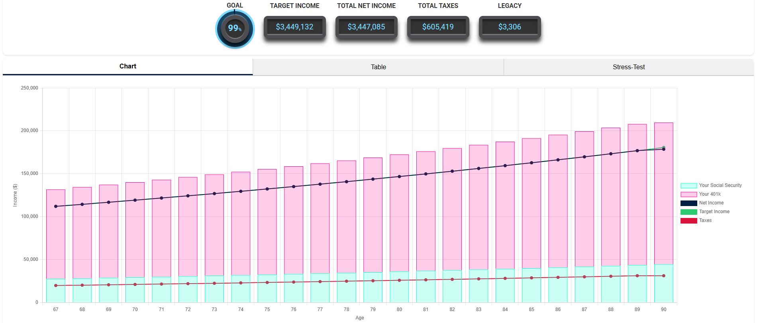This screenshot has height=323, width=757.
Task: Click the 99% goal progress gauge
Action: pyautogui.click(x=235, y=29)
